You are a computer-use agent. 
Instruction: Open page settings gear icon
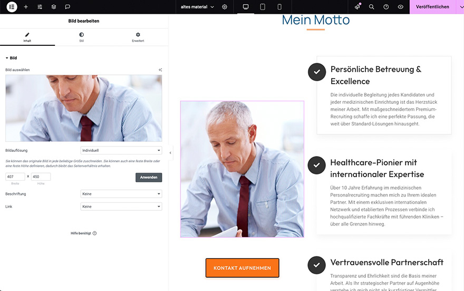coord(225,7)
